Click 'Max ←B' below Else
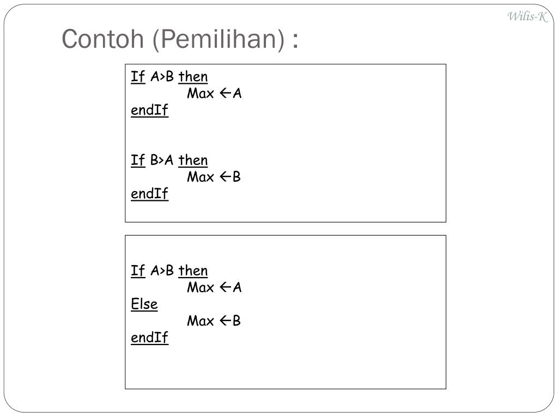 (x=214, y=321)
